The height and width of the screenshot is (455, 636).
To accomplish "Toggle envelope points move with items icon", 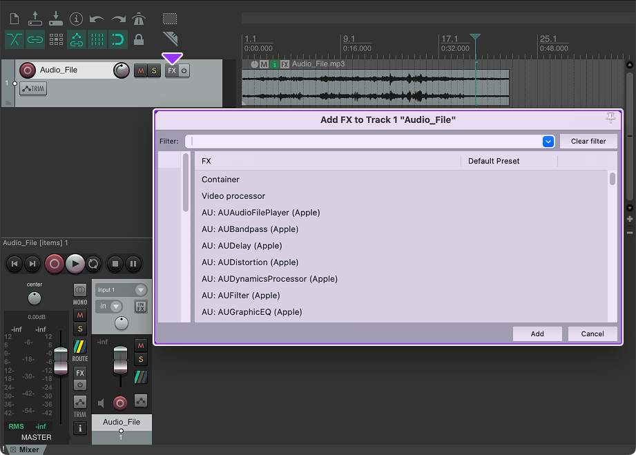I will [77, 39].
